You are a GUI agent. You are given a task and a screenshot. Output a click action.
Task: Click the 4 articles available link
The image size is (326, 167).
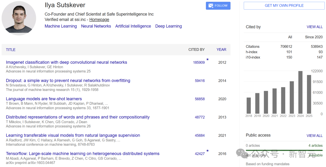click(x=315, y=146)
